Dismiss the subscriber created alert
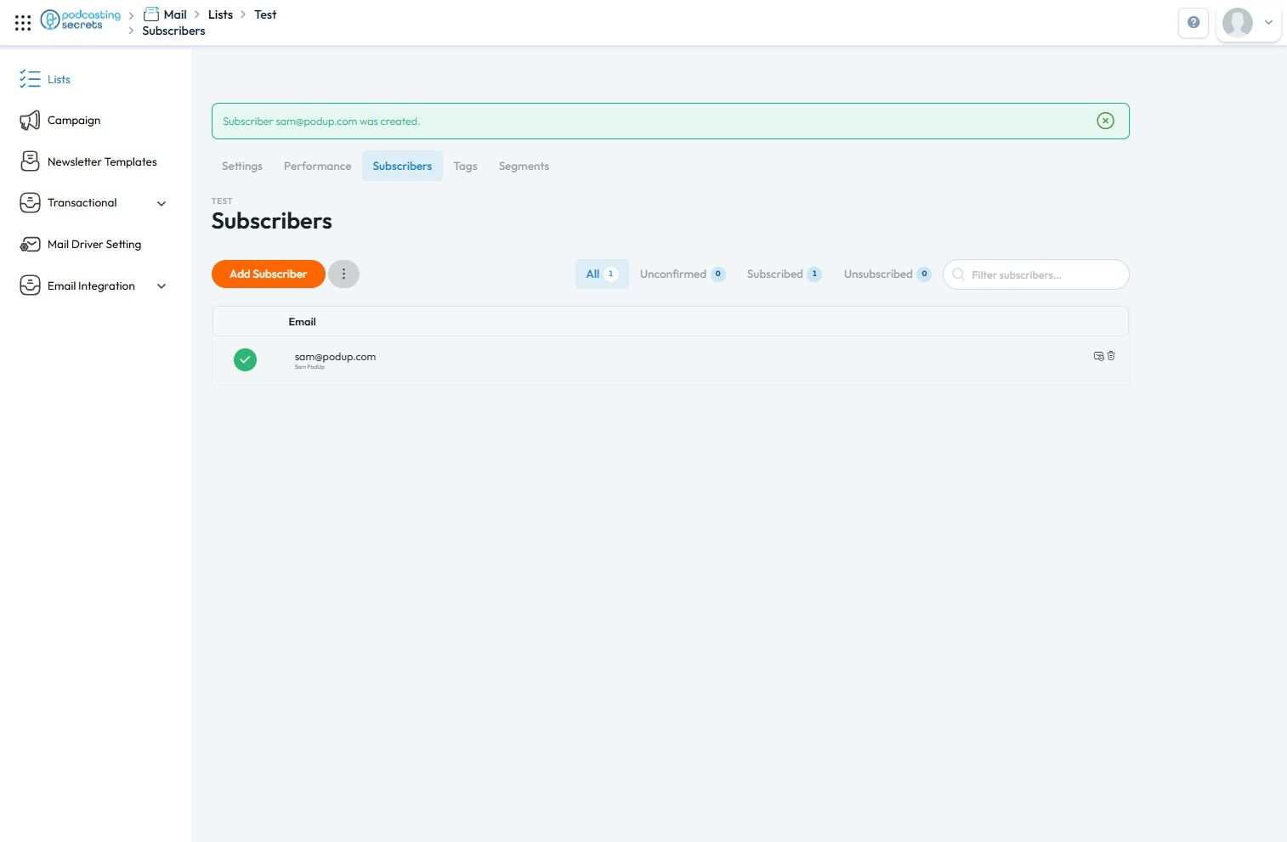Image resolution: width=1287 pixels, height=842 pixels. pos(1105,121)
